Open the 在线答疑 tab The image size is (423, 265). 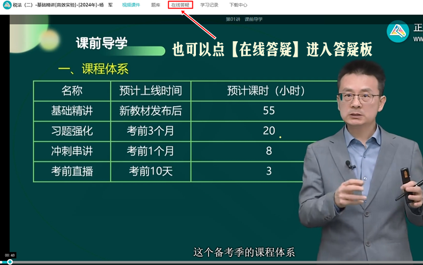tap(180, 5)
